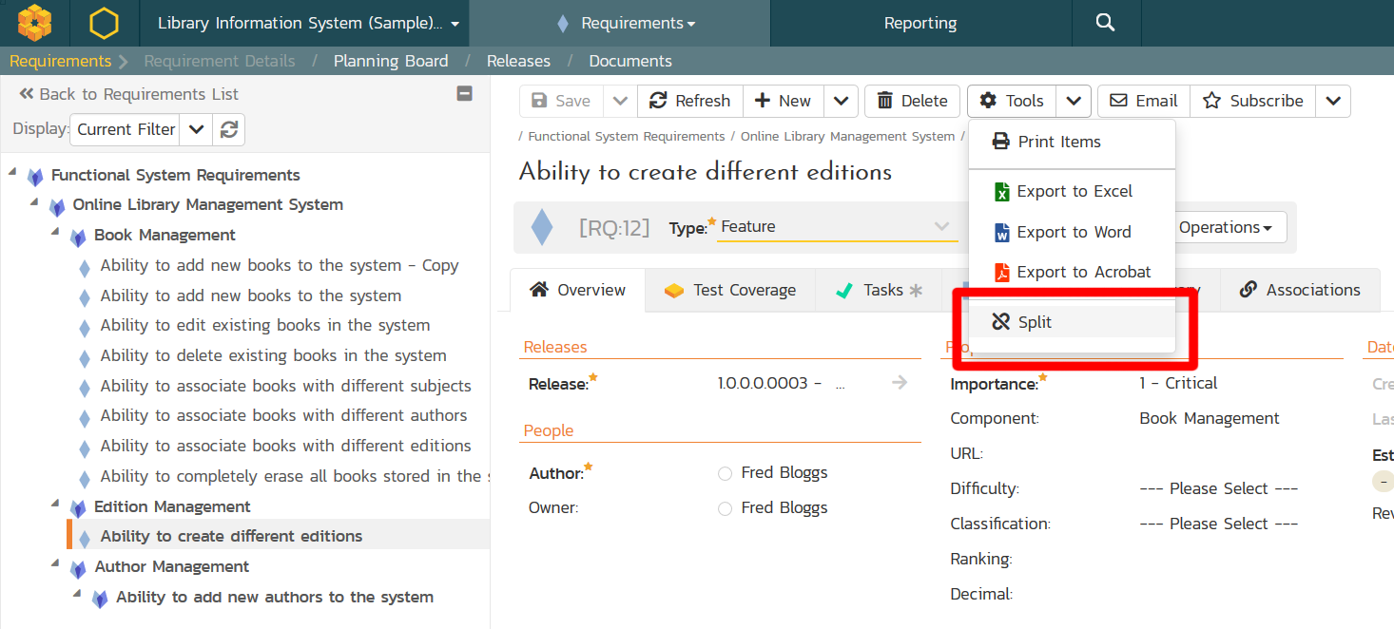Select the Author Fred Bloggs radio circle
Viewport: 1394px width, 629px height.
(x=725, y=473)
